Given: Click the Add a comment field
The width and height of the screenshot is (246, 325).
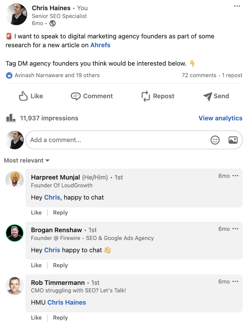Looking at the screenshot, I should 102,140.
